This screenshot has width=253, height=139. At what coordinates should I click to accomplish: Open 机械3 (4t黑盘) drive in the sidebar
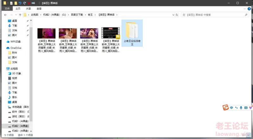[x=20, y=131]
